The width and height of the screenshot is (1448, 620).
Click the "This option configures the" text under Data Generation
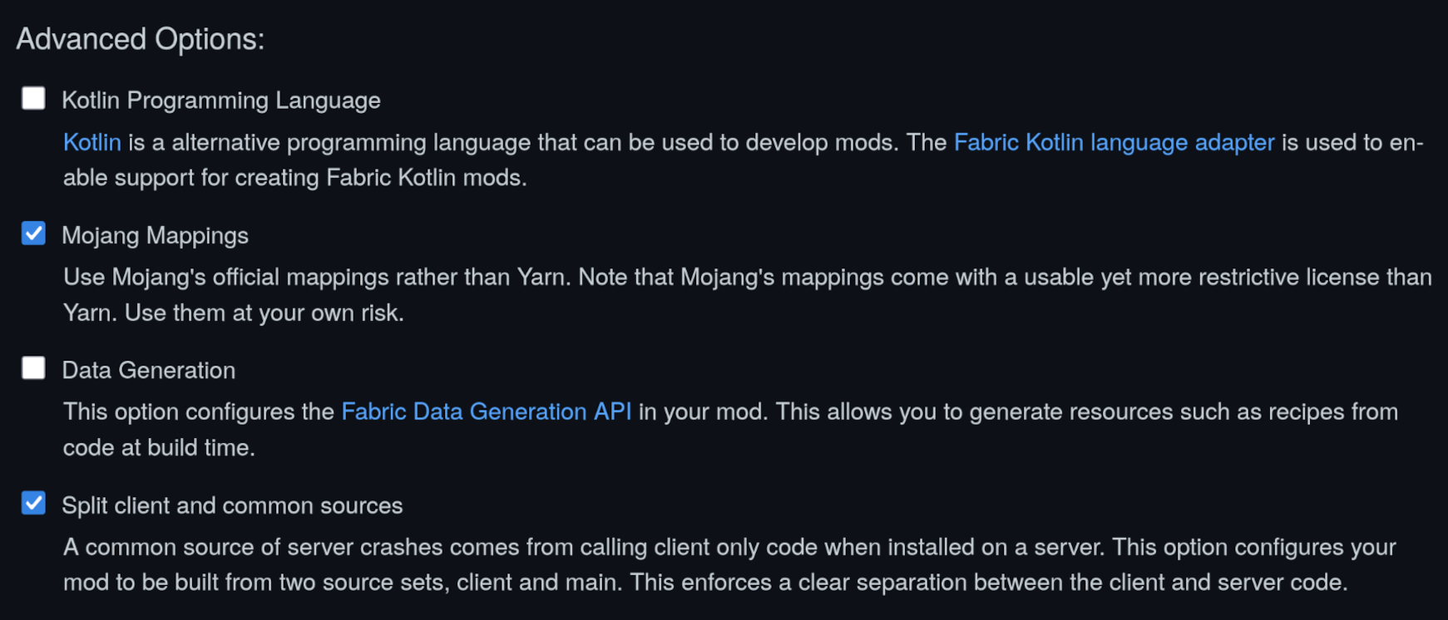pos(198,412)
